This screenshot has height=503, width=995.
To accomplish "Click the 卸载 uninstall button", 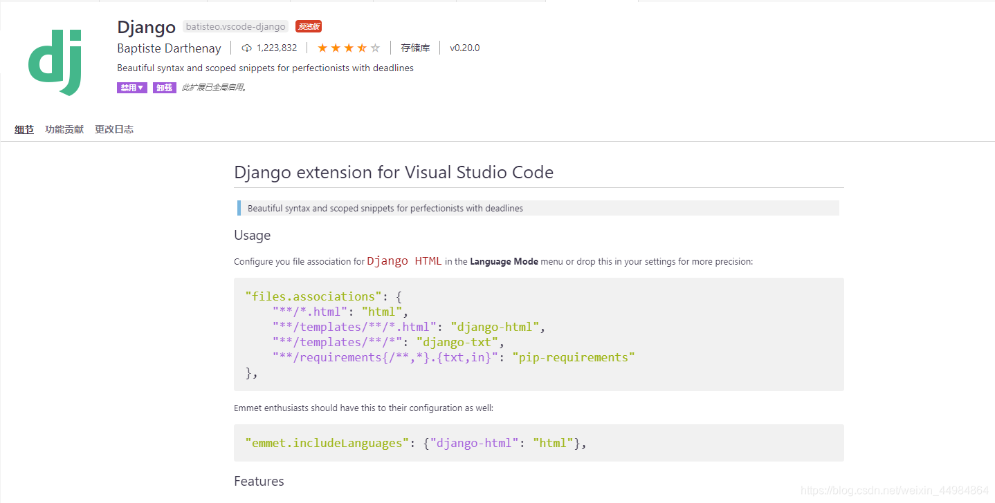I will click(165, 88).
